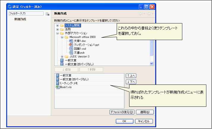Minimize the 設定 dialog window
This screenshot has width=212, height=129.
(141, 7)
